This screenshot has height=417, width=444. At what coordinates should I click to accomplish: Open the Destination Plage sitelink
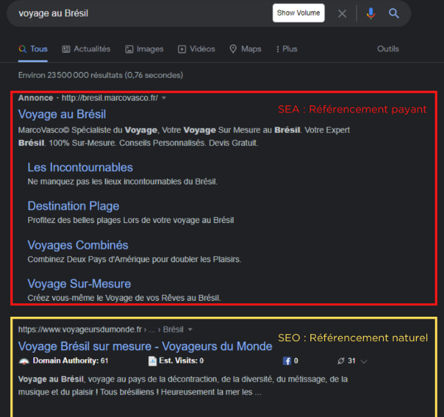click(x=73, y=206)
